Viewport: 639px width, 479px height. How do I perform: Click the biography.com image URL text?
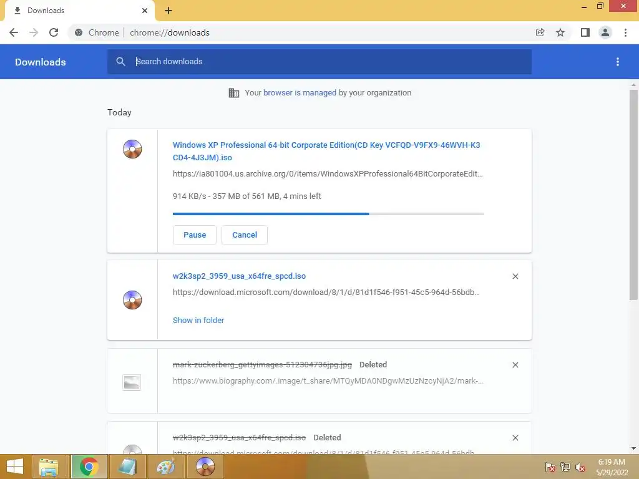pos(328,381)
